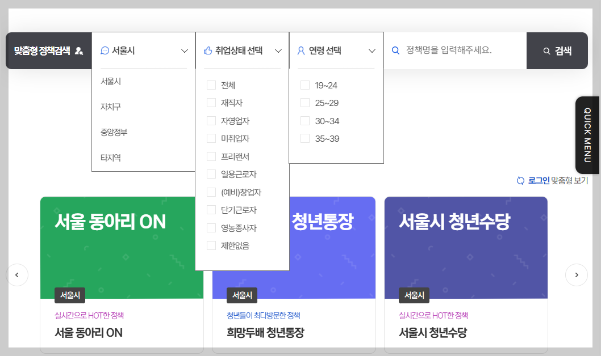Click 서울시 tag on 서울시 청년수당 card
The height and width of the screenshot is (356, 601).
click(414, 295)
